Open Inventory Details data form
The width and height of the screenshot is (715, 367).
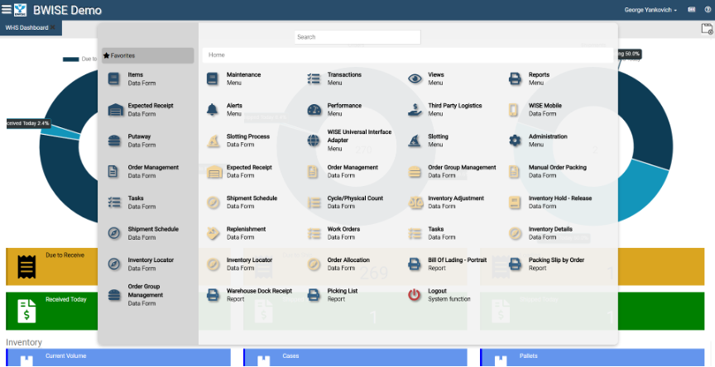coord(541,234)
